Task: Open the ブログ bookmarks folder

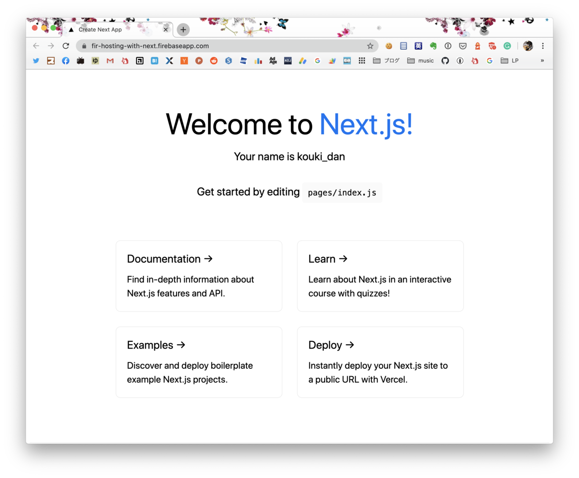Action: tap(386, 61)
